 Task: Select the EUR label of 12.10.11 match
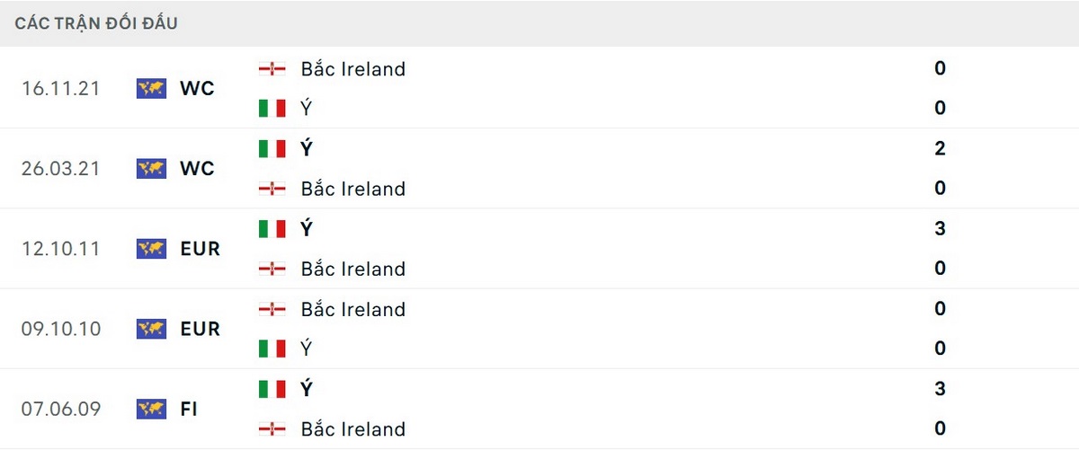pyautogui.click(x=200, y=249)
